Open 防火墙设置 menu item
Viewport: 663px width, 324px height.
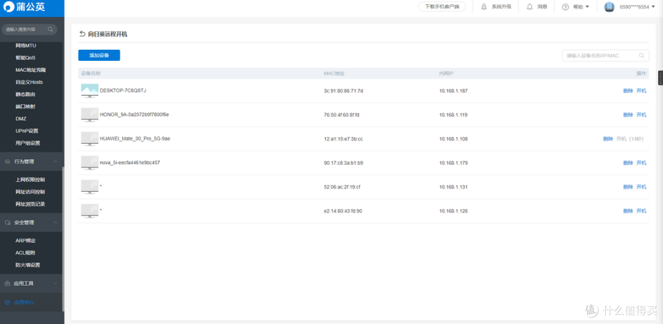point(28,265)
